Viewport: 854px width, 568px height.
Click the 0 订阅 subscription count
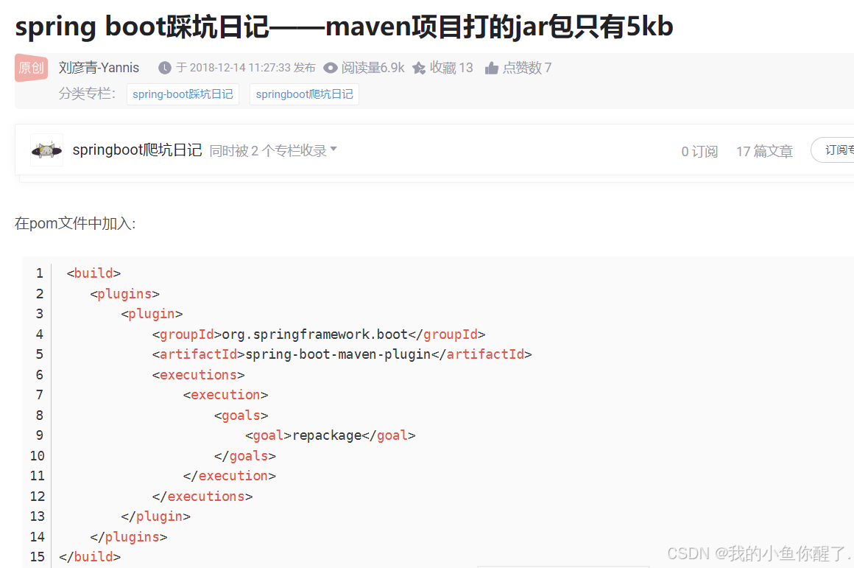(699, 151)
